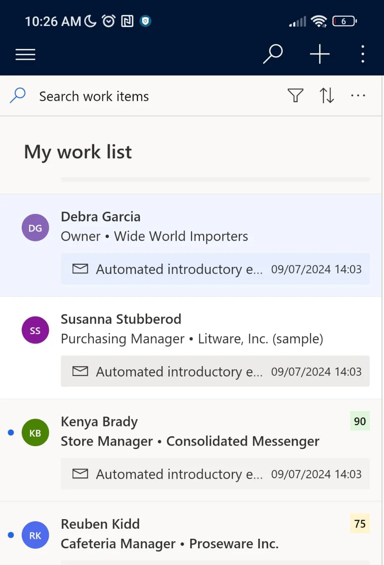Open the vertical three-dot overflow menu
Screen dimensions: 384x565
(x=363, y=54)
